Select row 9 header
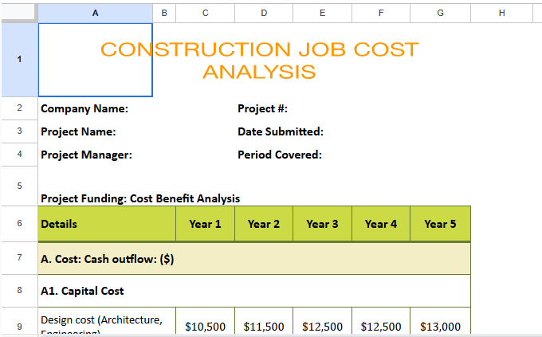This screenshot has height=337, width=542. 18,325
